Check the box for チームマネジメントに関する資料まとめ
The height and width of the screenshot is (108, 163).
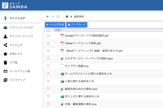click(x=48, y=74)
